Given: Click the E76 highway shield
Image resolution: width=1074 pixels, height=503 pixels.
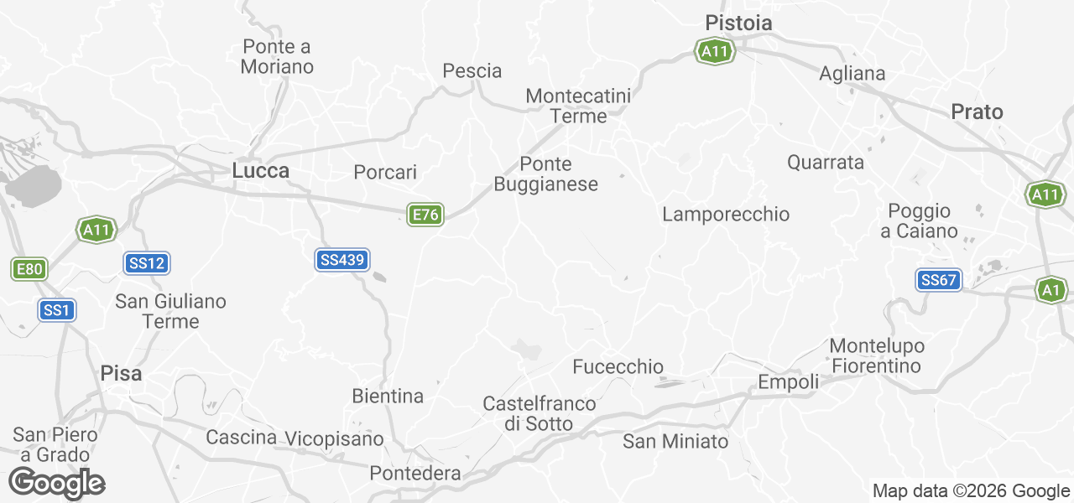Looking at the screenshot, I should click(425, 215).
